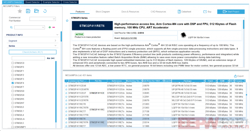Star the STM32F411CEU6 row
Screen dimensions: 251x131
click(66, 86)
